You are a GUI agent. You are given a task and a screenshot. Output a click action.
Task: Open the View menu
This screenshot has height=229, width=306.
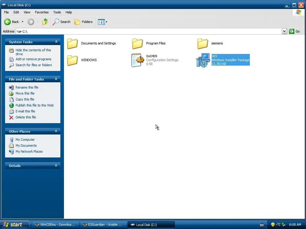tap(27, 12)
